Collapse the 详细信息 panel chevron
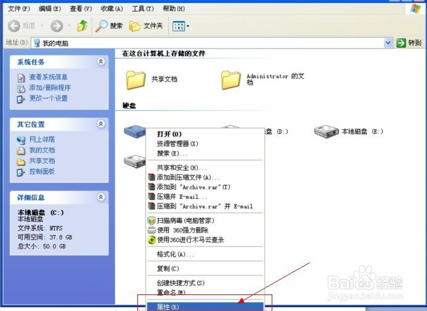Viewport: 427px width, 311px height. coord(101,196)
